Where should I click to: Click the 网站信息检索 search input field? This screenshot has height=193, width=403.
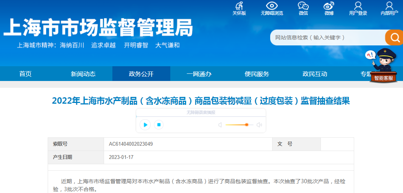[x=328, y=37]
